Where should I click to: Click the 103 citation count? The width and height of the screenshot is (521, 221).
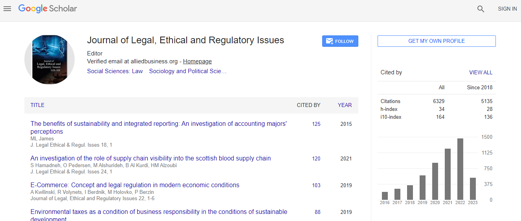316,185
